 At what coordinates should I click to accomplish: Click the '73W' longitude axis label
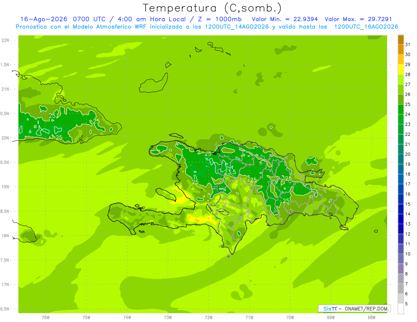168,317
